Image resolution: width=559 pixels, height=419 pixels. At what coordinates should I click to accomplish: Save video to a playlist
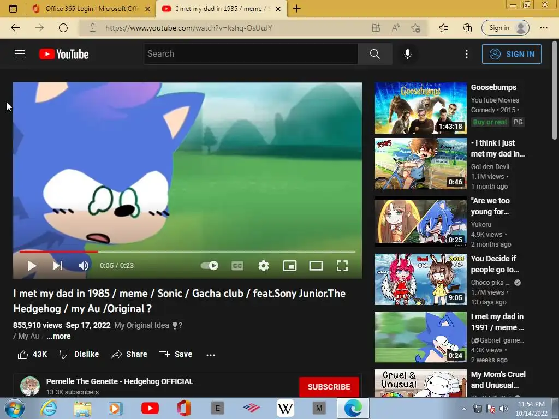(176, 354)
